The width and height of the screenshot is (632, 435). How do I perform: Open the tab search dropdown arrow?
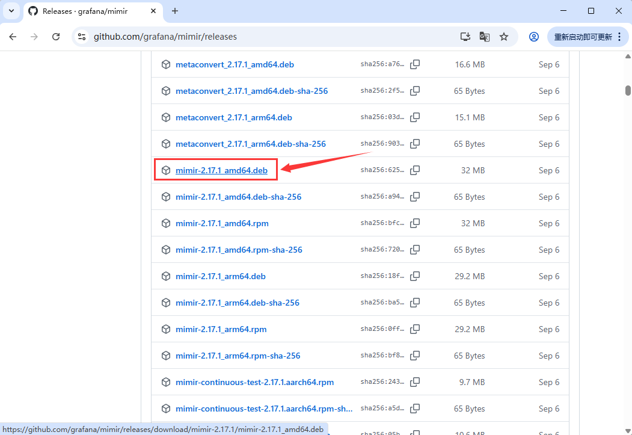coord(11,11)
